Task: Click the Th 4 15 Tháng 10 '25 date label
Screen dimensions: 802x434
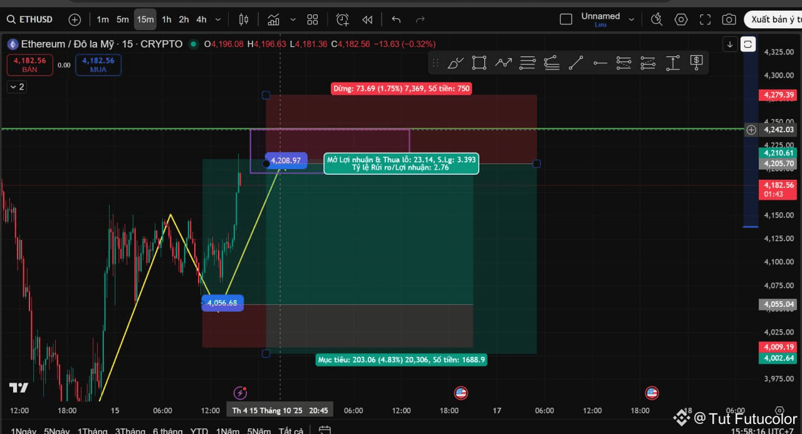Action: 280,410
